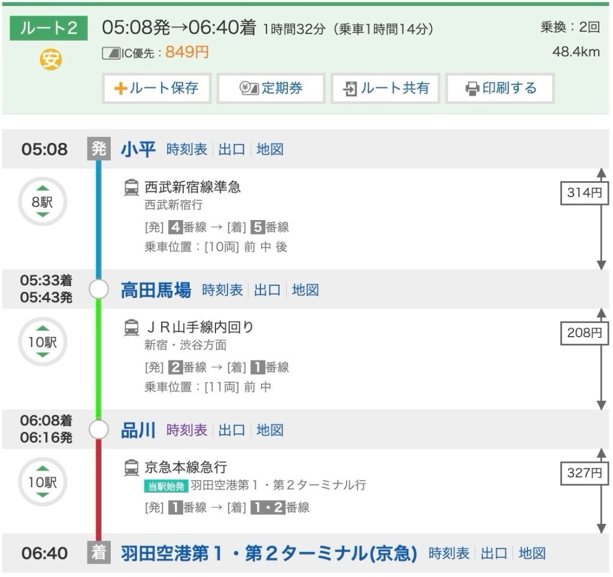Click the yellow 安 cheapest-route badge
The width and height of the screenshot is (613, 577).
tap(51, 59)
